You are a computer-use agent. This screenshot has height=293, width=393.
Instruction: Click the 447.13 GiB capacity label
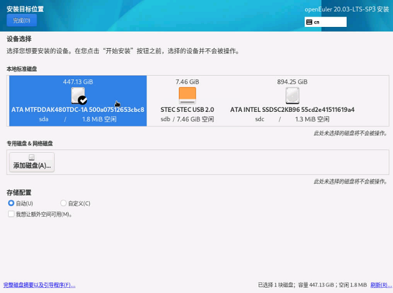[x=77, y=82]
